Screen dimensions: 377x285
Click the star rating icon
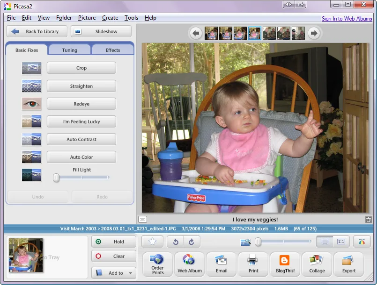click(152, 242)
